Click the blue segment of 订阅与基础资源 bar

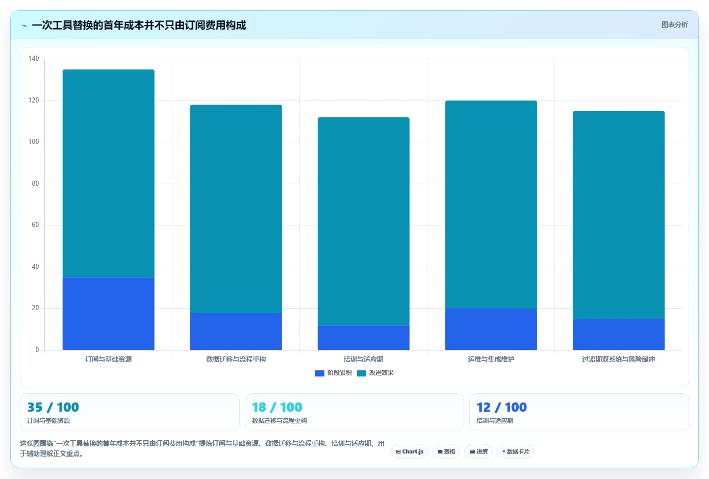coord(109,314)
